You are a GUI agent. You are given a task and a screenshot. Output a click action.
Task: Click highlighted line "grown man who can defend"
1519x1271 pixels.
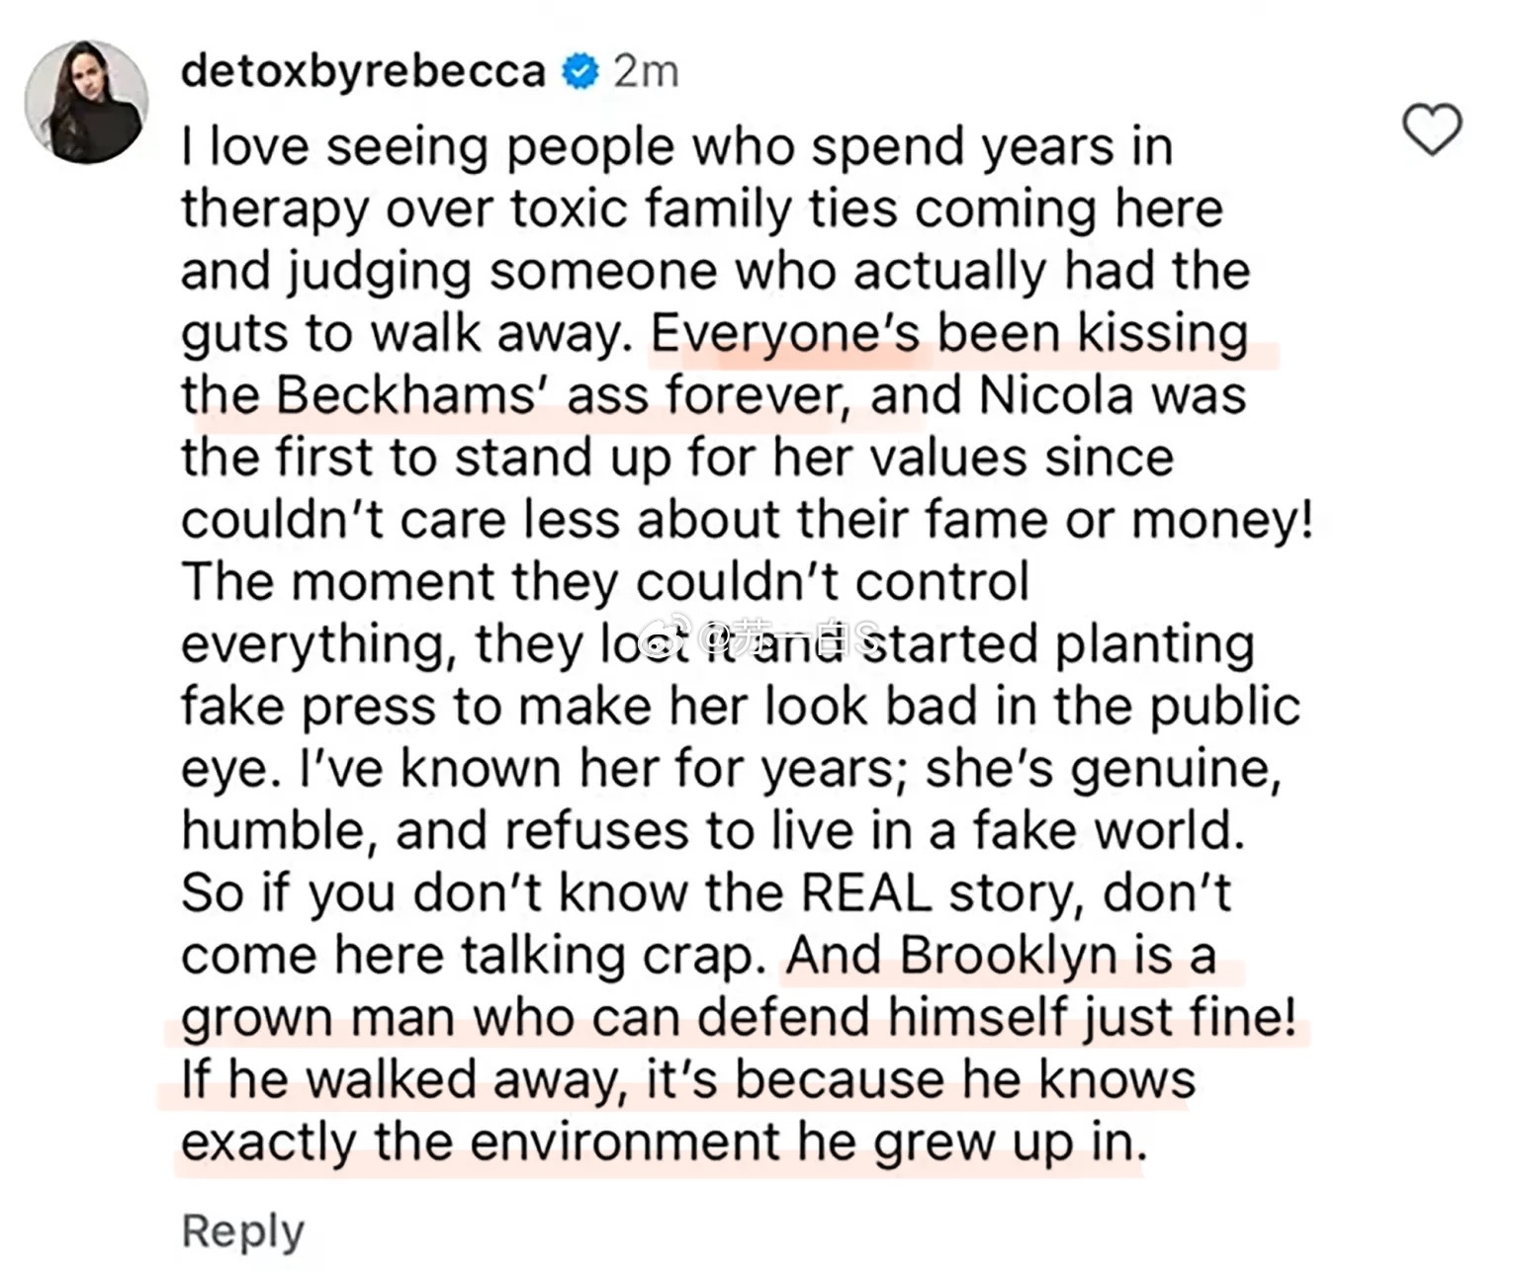tap(528, 1018)
